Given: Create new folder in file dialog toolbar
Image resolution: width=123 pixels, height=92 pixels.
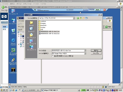Looking at the screenshot, I should [84, 18].
